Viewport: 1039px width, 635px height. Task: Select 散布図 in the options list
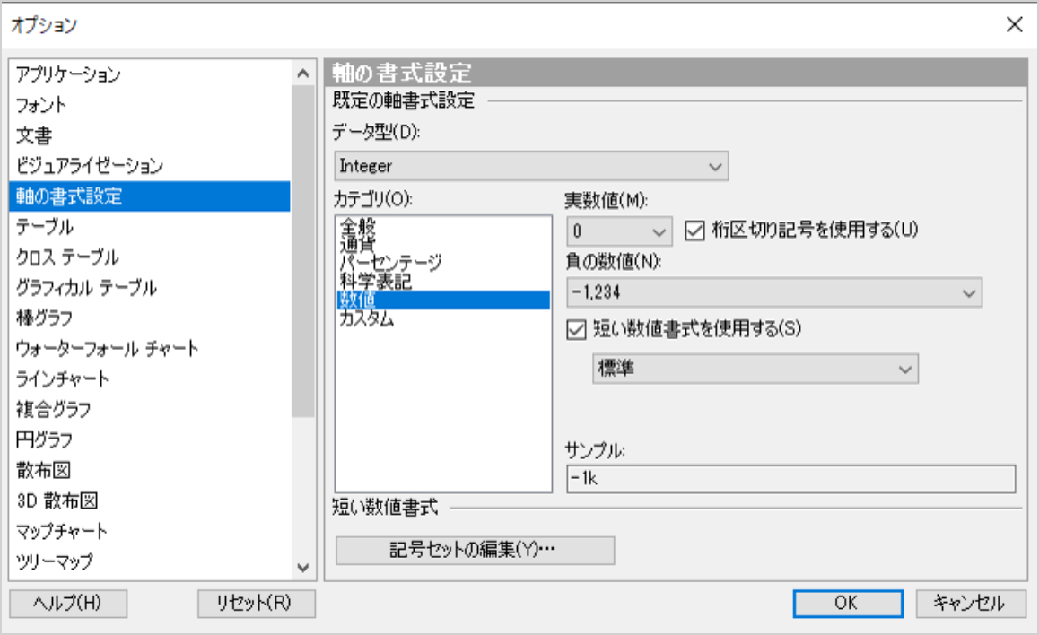pyautogui.click(x=150, y=470)
